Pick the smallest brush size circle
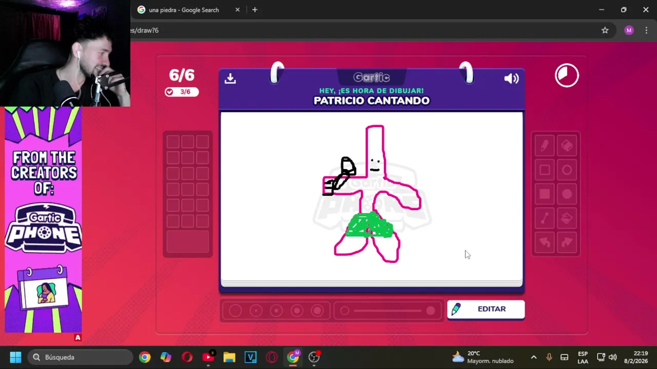 pos(235,311)
